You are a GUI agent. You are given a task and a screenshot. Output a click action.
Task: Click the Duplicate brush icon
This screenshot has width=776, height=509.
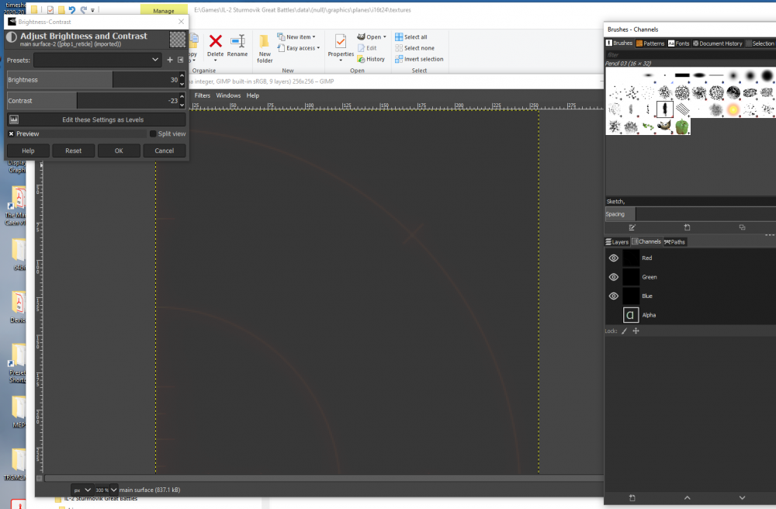[x=742, y=227]
